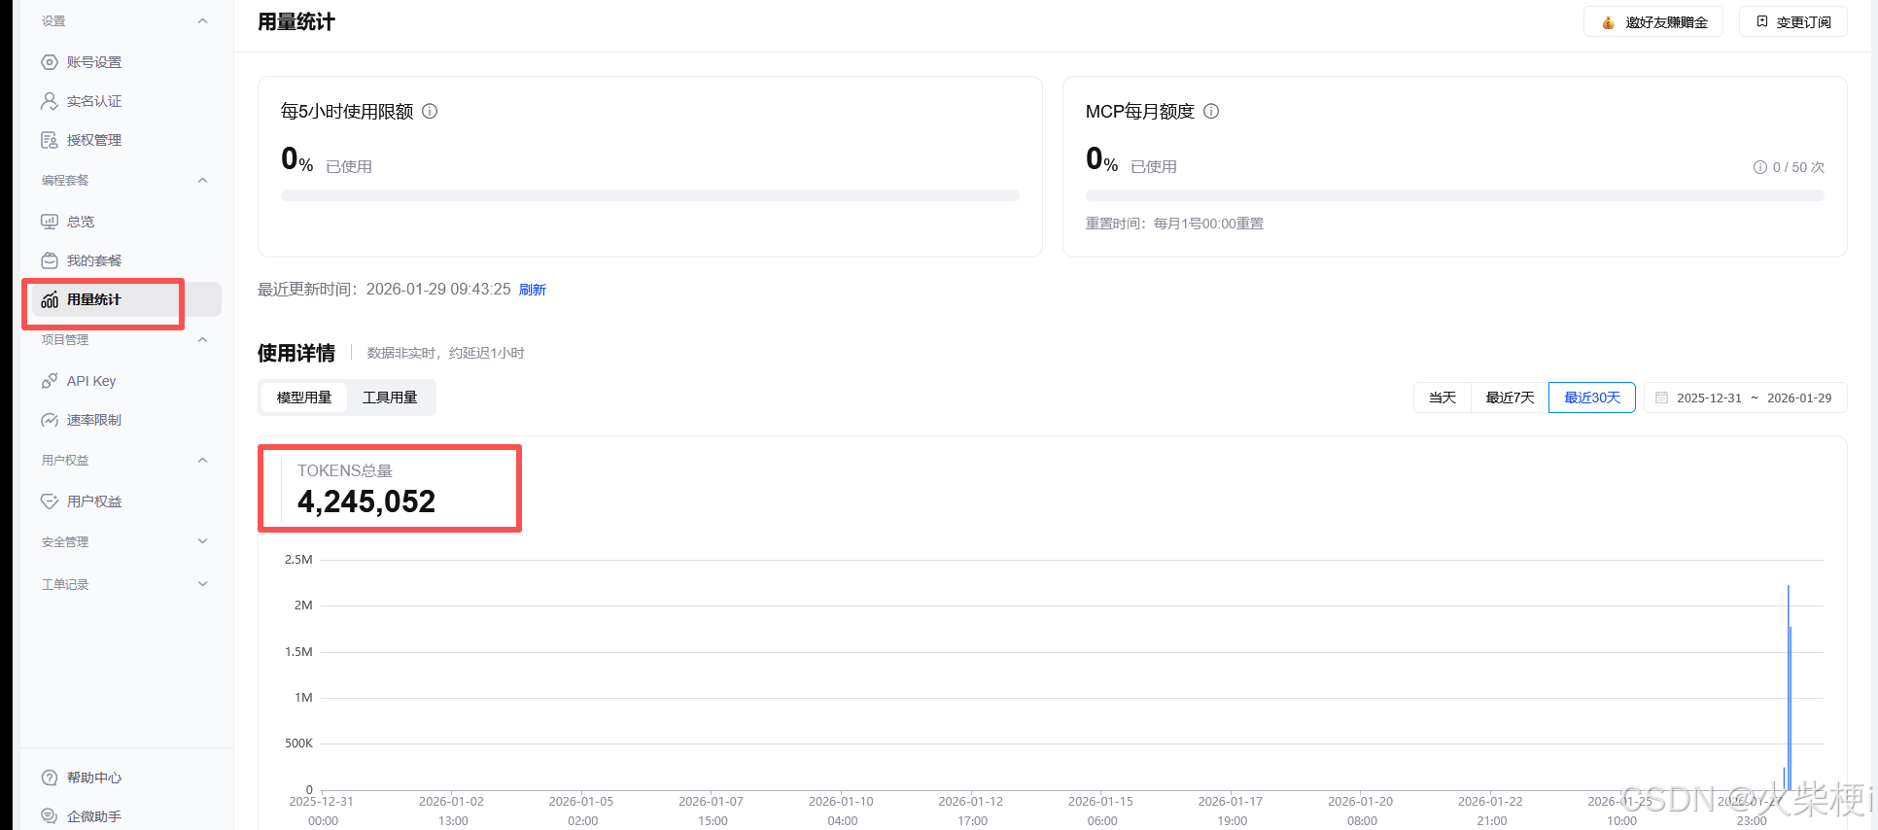Click the 总览 monitor icon
The height and width of the screenshot is (830, 1878).
coord(50,222)
